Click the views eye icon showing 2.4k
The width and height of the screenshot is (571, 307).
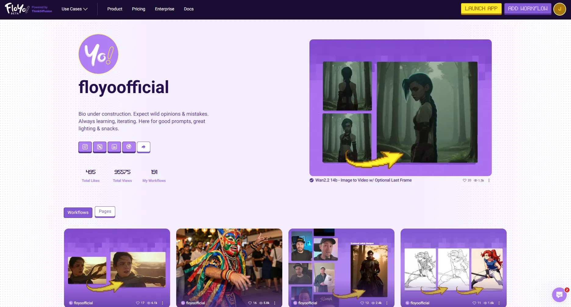373,303
